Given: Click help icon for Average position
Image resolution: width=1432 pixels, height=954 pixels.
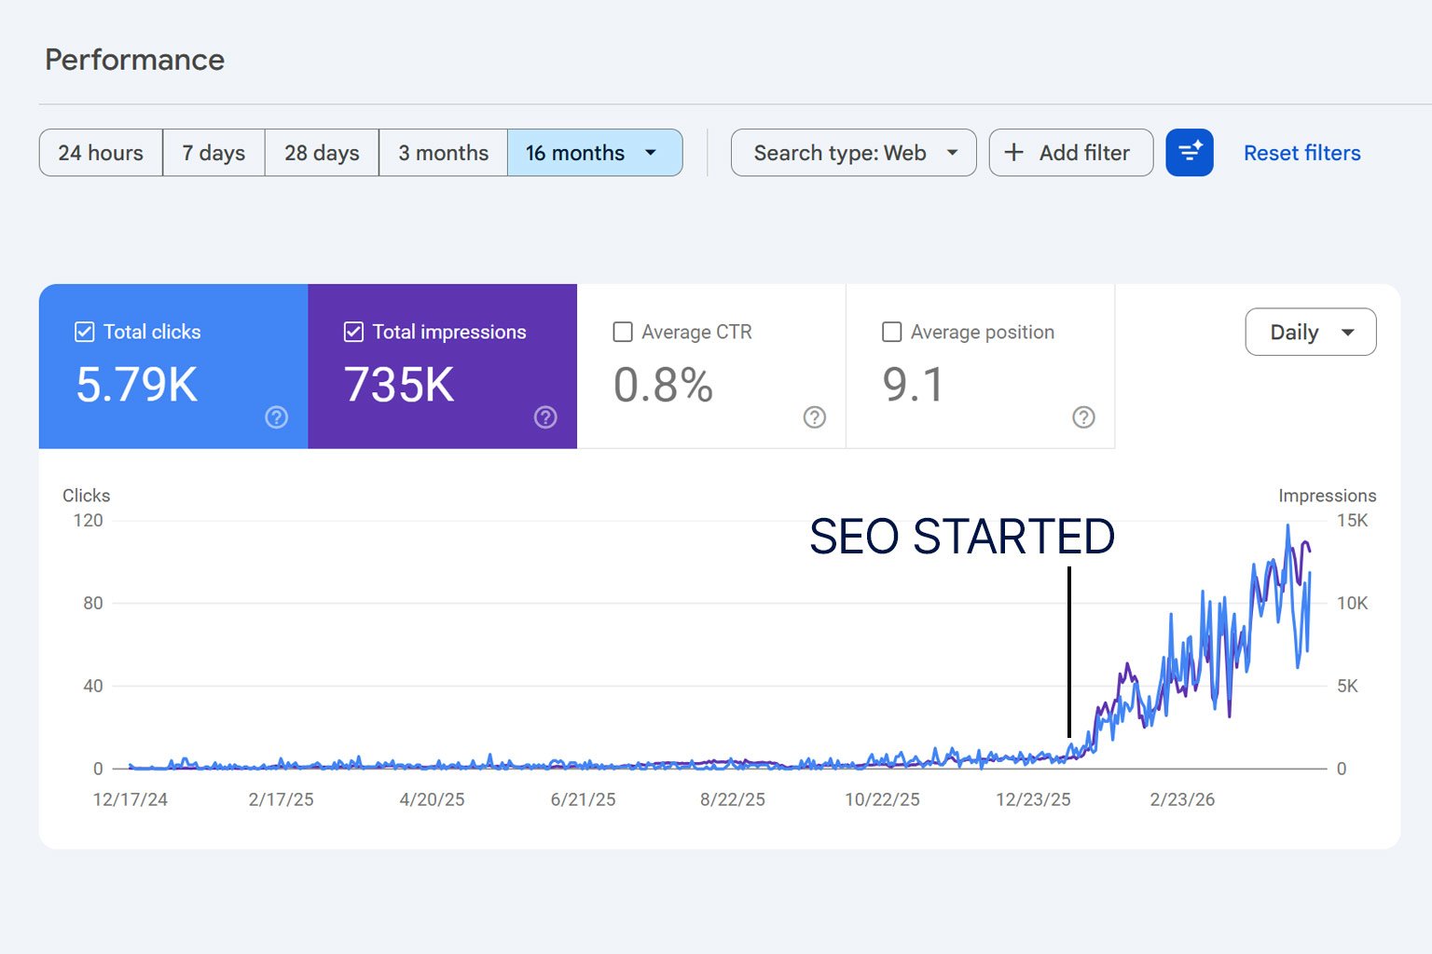Looking at the screenshot, I should click(x=1083, y=417).
